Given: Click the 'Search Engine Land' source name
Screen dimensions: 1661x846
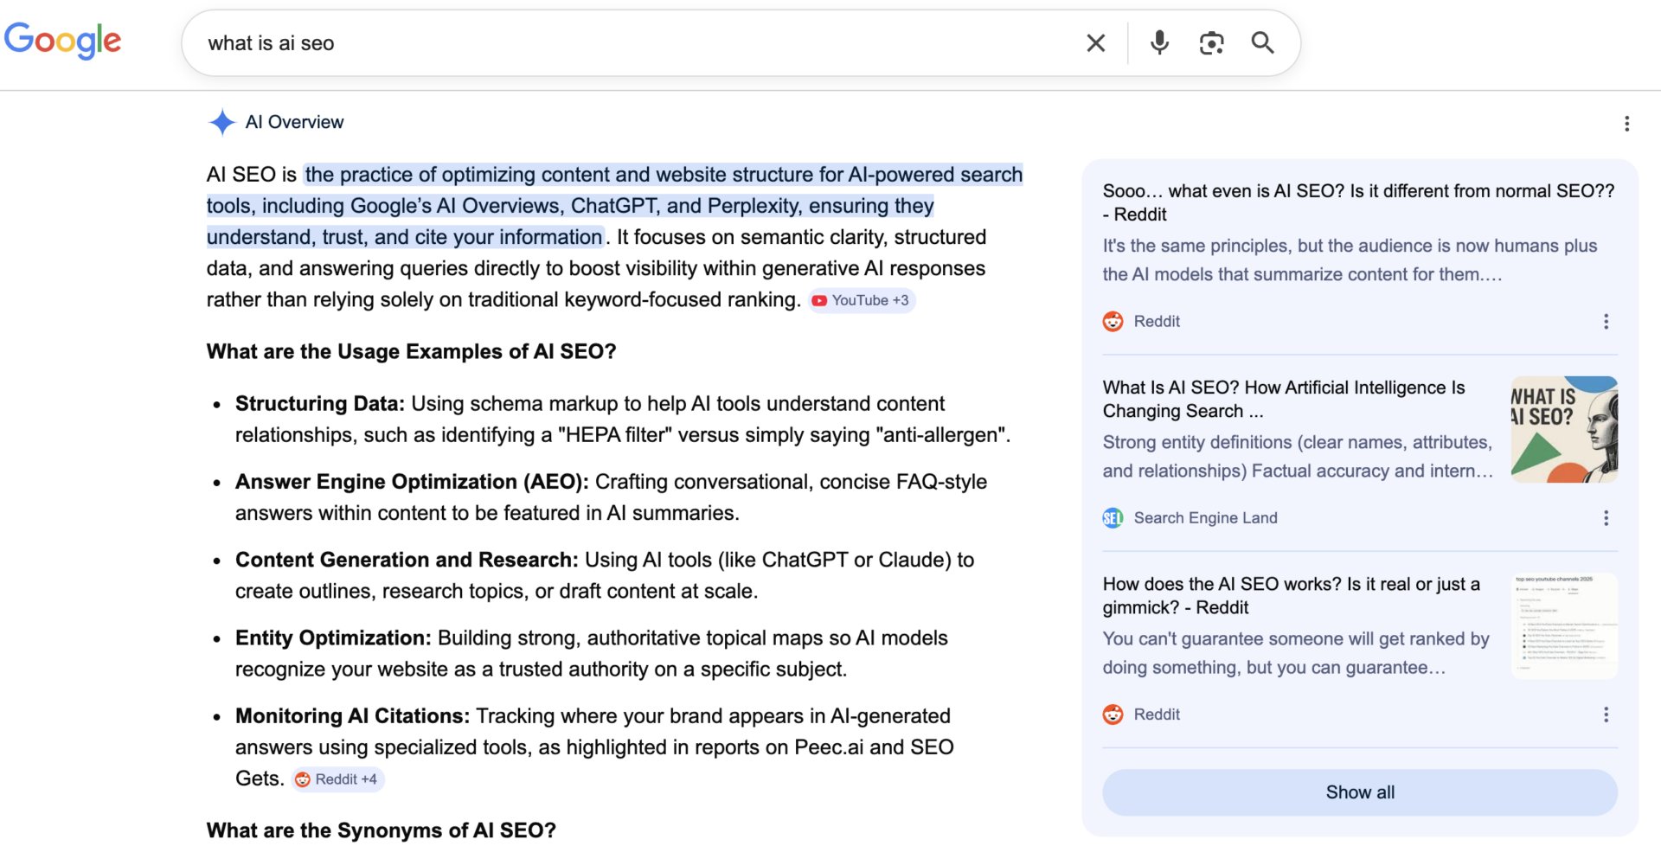Looking at the screenshot, I should point(1205,518).
